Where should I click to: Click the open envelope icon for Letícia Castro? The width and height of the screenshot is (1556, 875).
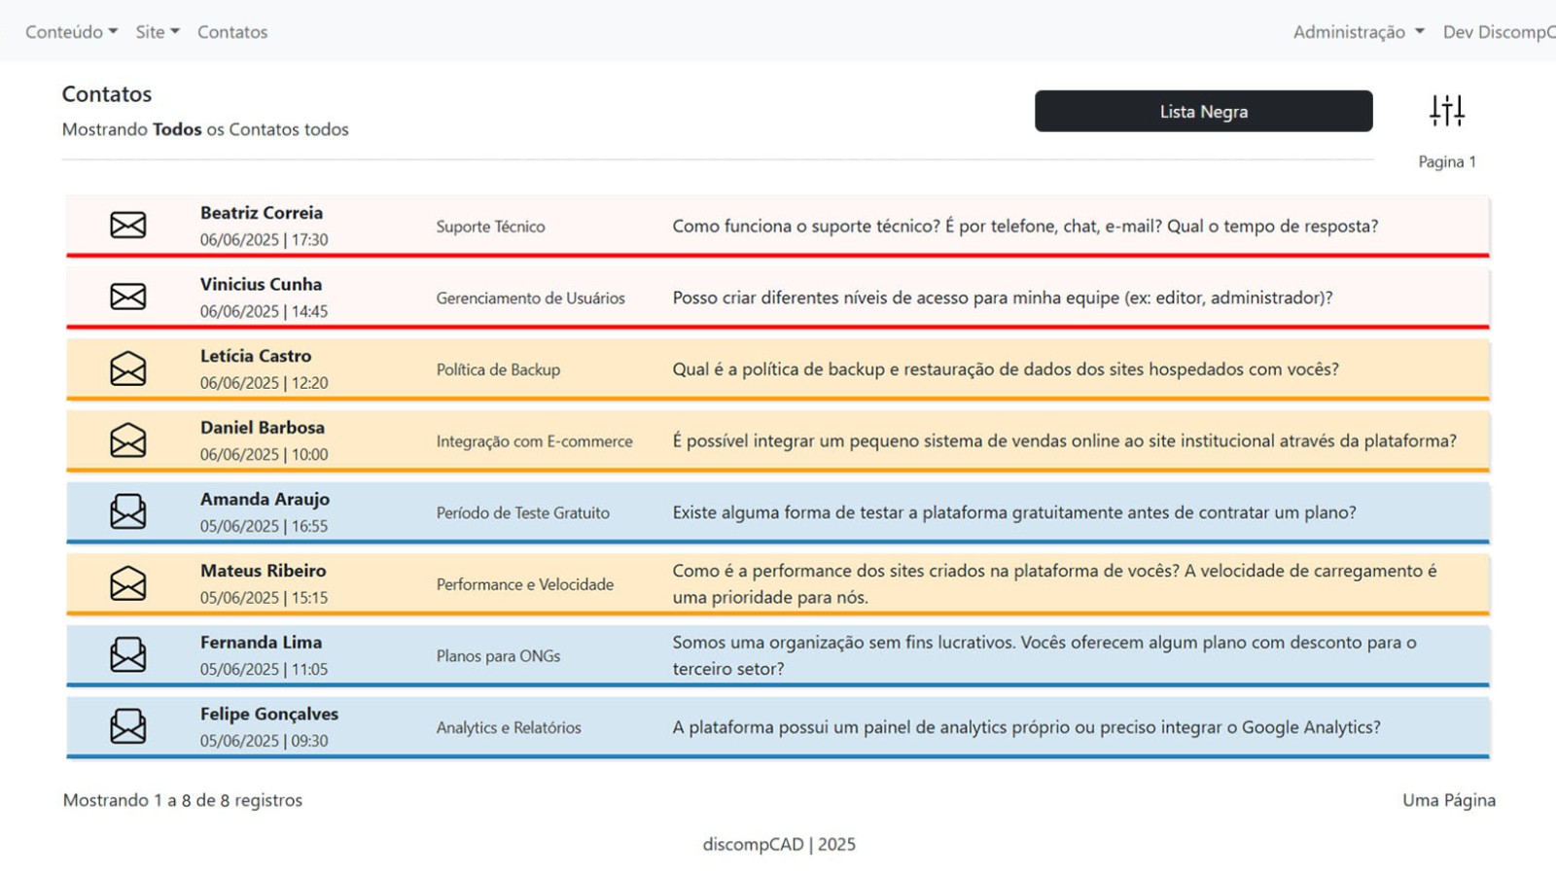coord(127,368)
